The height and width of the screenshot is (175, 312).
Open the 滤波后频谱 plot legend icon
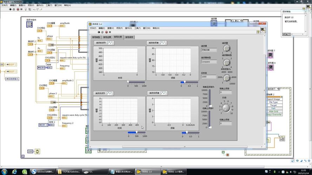[163, 93]
